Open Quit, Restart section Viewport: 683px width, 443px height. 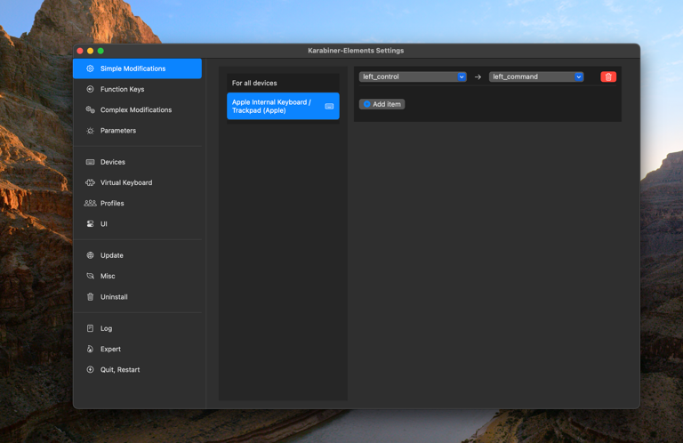119,369
